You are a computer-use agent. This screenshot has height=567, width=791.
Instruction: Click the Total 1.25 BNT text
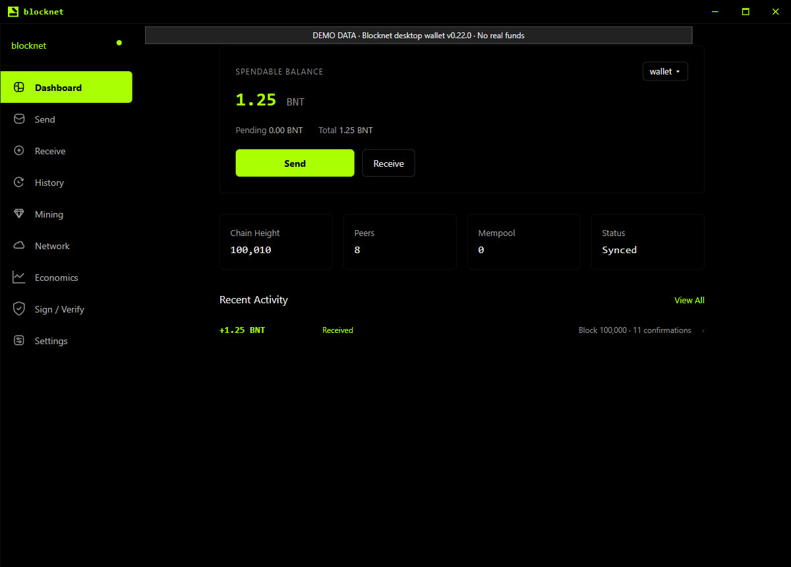pos(345,131)
